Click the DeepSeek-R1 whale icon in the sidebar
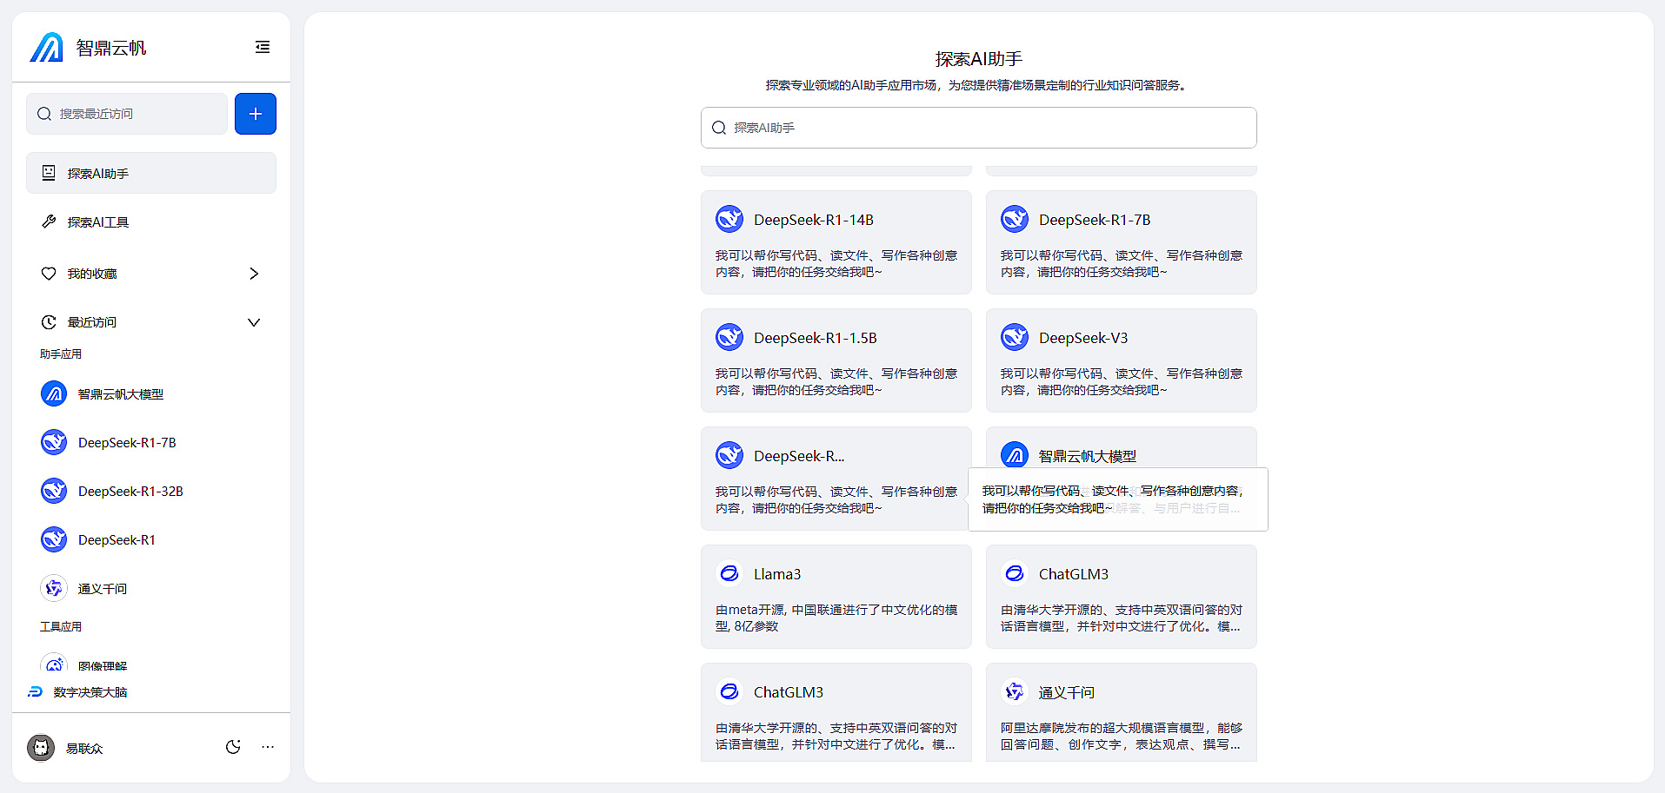This screenshot has height=793, width=1665. point(54,539)
